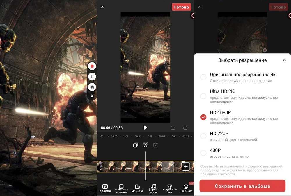
Task: Select the 480P resolution option
Action: [x=203, y=153]
